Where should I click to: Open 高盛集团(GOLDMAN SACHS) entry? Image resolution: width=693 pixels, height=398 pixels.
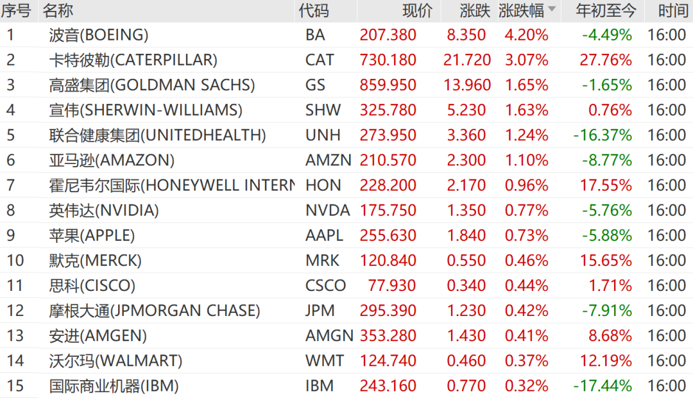pyautogui.click(x=151, y=85)
